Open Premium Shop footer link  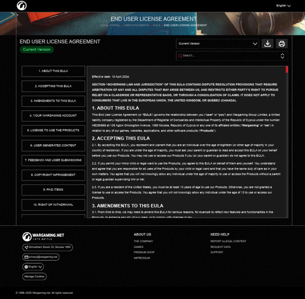point(144,252)
